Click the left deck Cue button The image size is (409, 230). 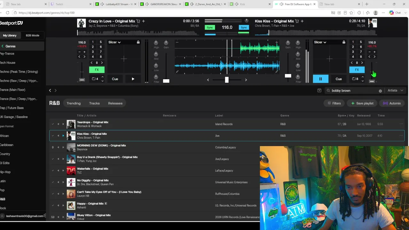(115, 79)
